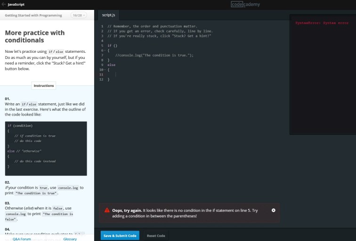Click the example code block in instructions
The height and width of the screenshot is (241, 356).
coord(45,148)
